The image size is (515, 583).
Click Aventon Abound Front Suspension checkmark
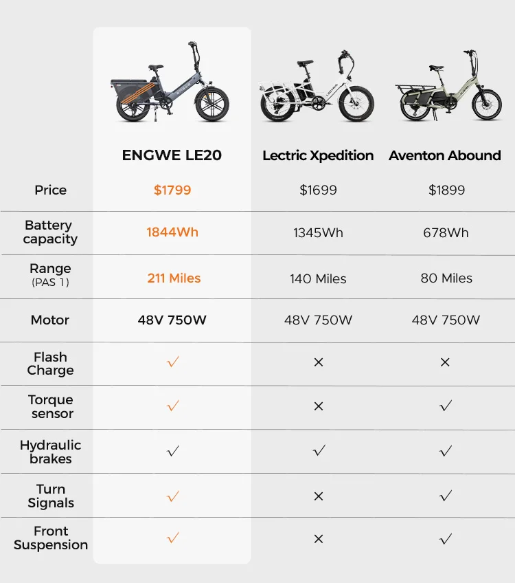pyautogui.click(x=446, y=539)
